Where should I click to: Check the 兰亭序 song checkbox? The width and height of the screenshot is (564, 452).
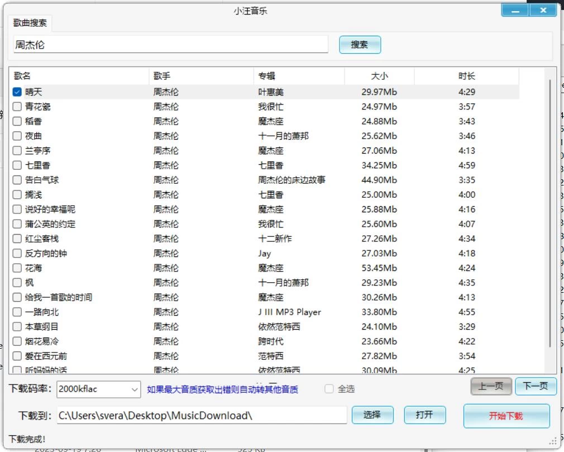pyautogui.click(x=17, y=150)
